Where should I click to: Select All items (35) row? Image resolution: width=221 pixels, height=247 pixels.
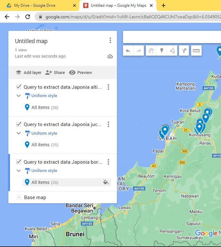[67, 145]
